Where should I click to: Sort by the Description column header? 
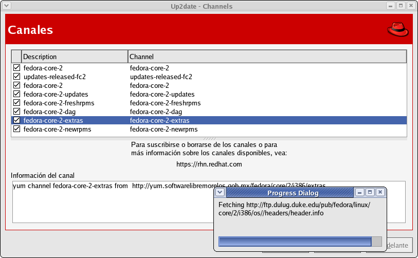pos(75,57)
